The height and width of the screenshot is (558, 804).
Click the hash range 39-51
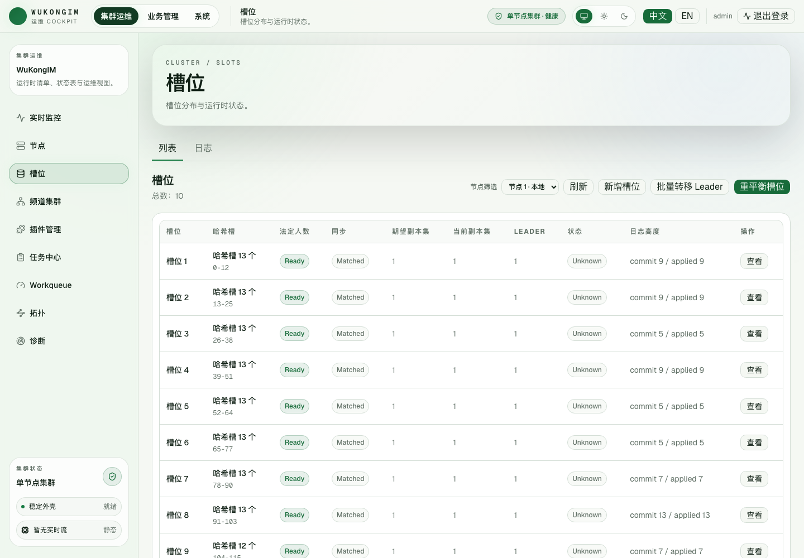[x=223, y=377]
